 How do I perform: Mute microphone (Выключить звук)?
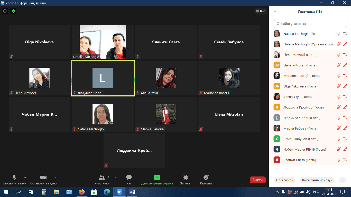[x=14, y=178]
